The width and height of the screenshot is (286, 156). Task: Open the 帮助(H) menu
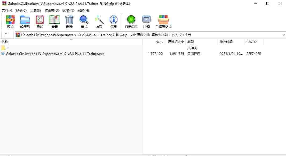pos(84,10)
